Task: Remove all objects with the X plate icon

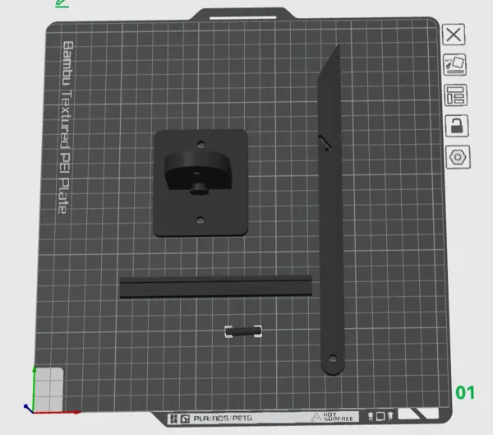Action: 454,35
